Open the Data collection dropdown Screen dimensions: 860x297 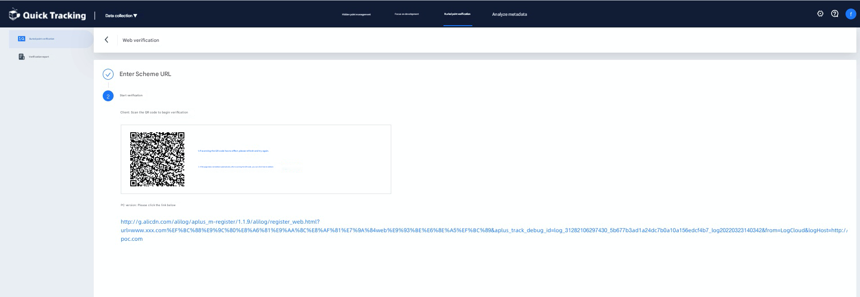coord(121,16)
